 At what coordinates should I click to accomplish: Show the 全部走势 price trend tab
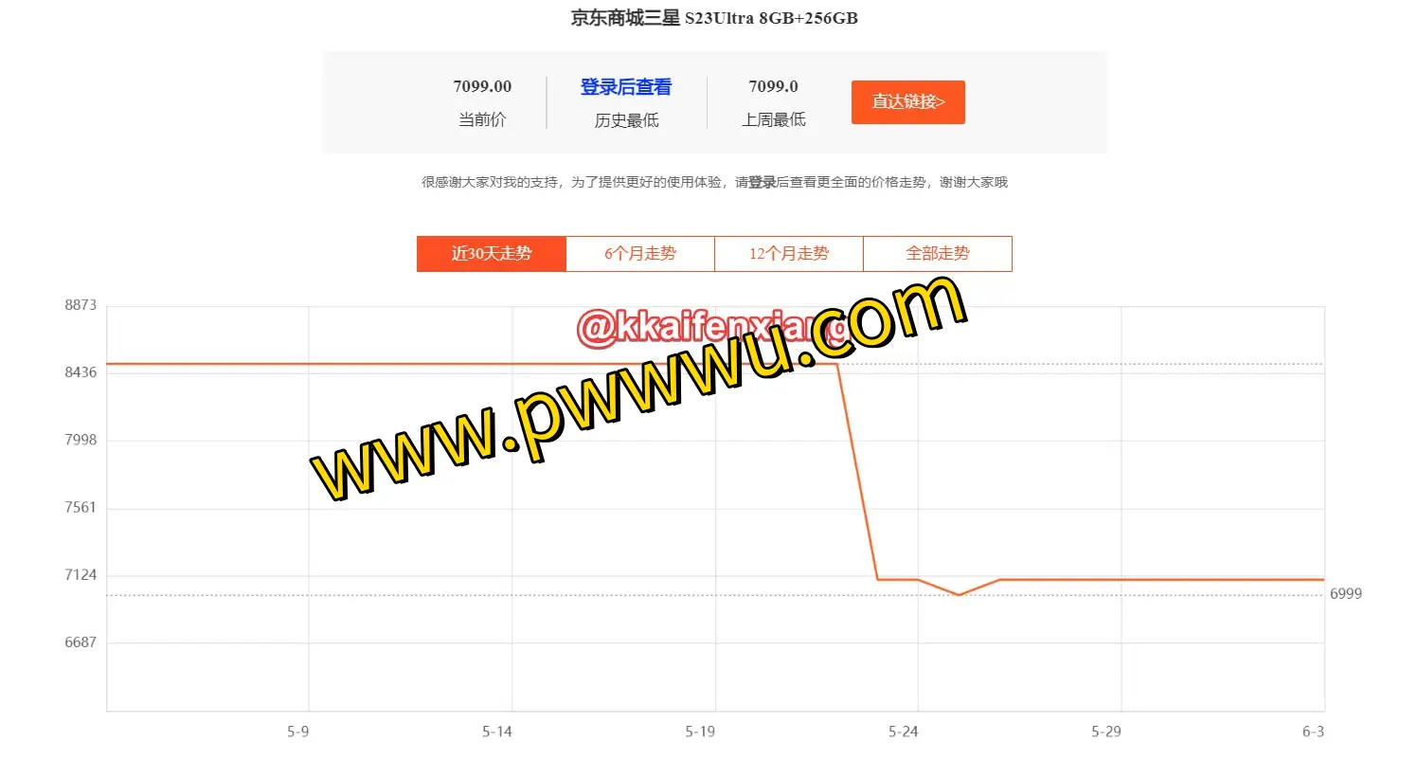[938, 254]
